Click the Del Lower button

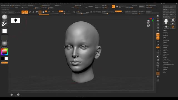click(x=105, y=11)
